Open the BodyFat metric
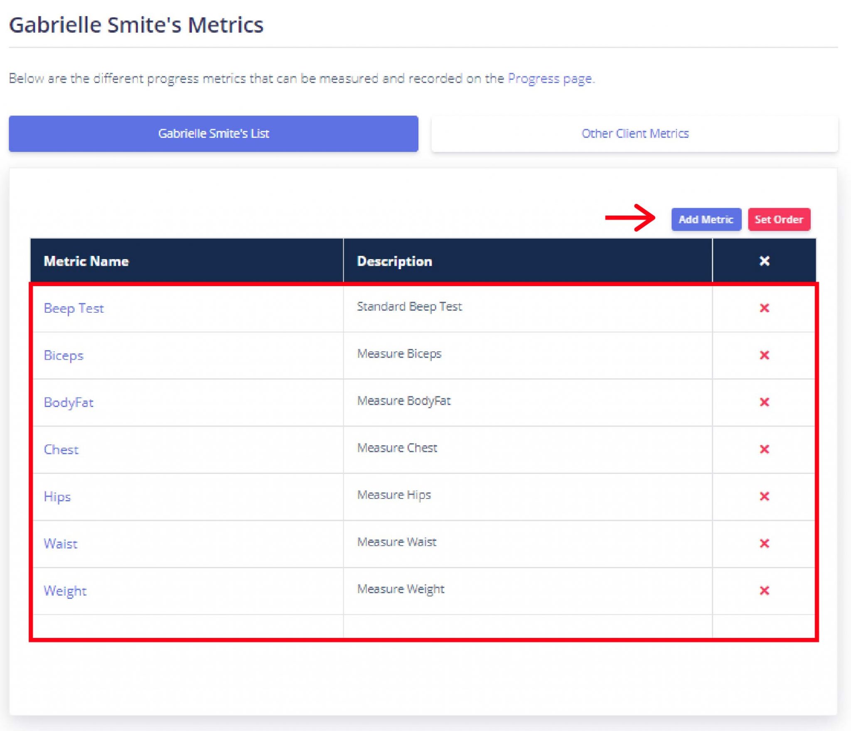Image resolution: width=851 pixels, height=731 pixels. 69,402
